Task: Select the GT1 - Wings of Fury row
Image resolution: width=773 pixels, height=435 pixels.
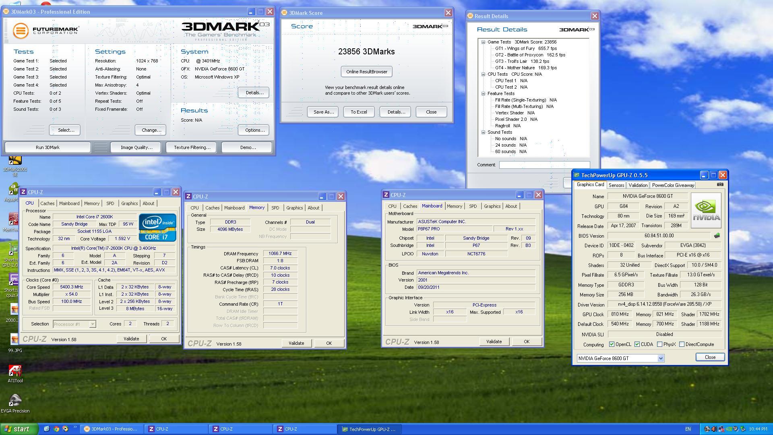Action: [526, 48]
